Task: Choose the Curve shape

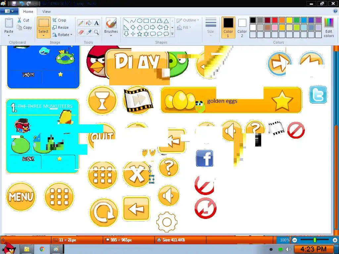Action: (133, 21)
